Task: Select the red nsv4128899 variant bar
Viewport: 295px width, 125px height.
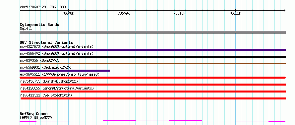Action: point(153,92)
